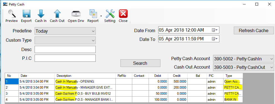Click the Type column header
The height and width of the screenshot is (104, 275).
[233, 76]
